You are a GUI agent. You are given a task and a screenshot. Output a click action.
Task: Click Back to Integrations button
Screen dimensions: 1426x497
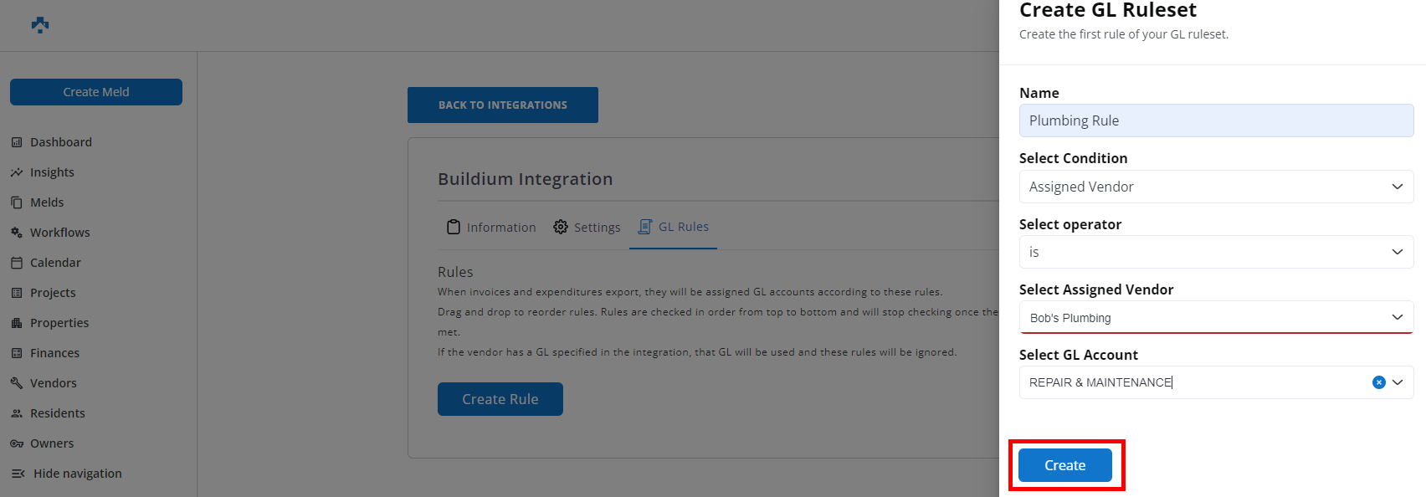502,105
